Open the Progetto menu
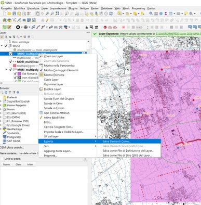The image size is (201, 205). pyautogui.click(x=6, y=8)
